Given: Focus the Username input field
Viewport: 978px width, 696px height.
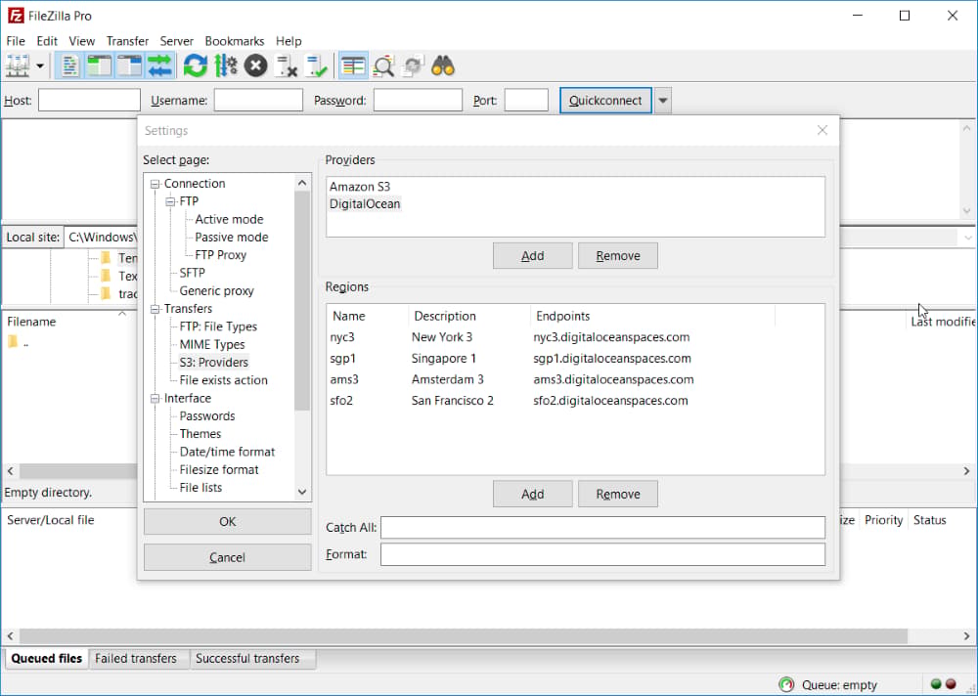Looking at the screenshot, I should tap(258, 100).
